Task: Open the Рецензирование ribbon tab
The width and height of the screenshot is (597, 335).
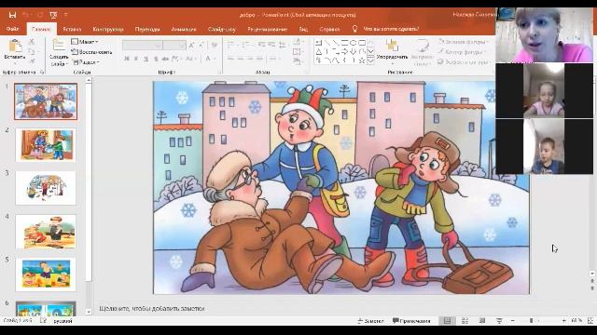Action: point(268,29)
